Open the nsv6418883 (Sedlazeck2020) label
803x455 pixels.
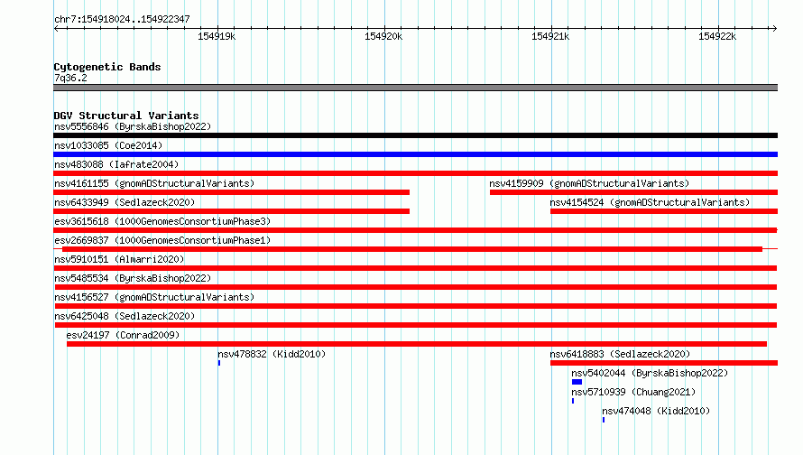pyautogui.click(x=620, y=354)
